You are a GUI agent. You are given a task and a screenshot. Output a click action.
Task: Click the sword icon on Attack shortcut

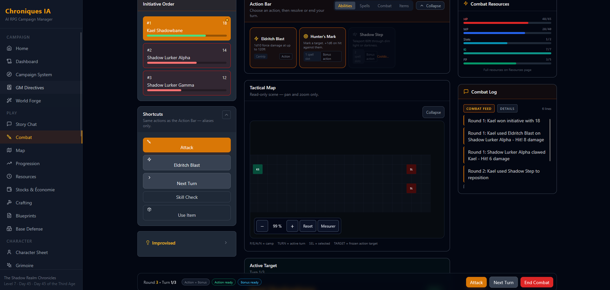(149, 142)
